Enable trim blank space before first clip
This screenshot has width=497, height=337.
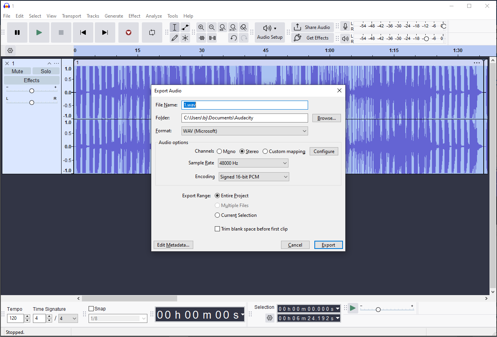pos(218,229)
